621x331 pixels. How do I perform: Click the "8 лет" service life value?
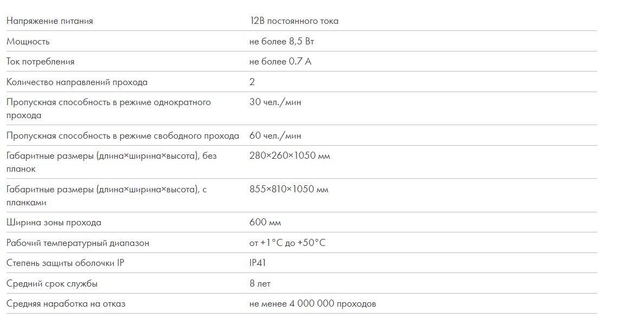coord(260,284)
